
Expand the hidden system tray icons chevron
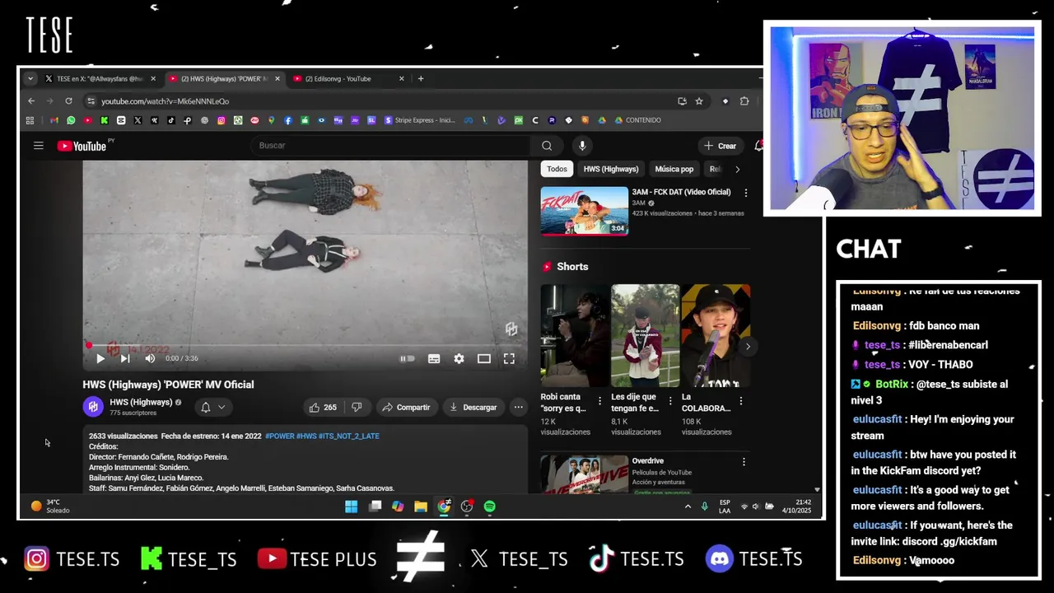(688, 507)
